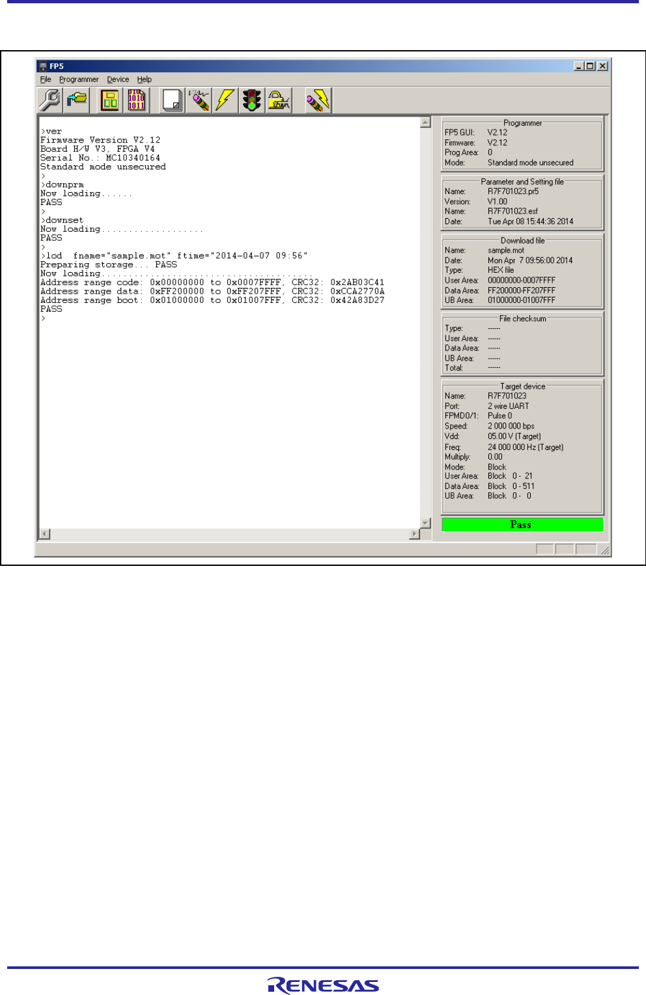646x995 pixels.
Task: Click the lod fname="sample.mot" command line
Action: click(174, 255)
